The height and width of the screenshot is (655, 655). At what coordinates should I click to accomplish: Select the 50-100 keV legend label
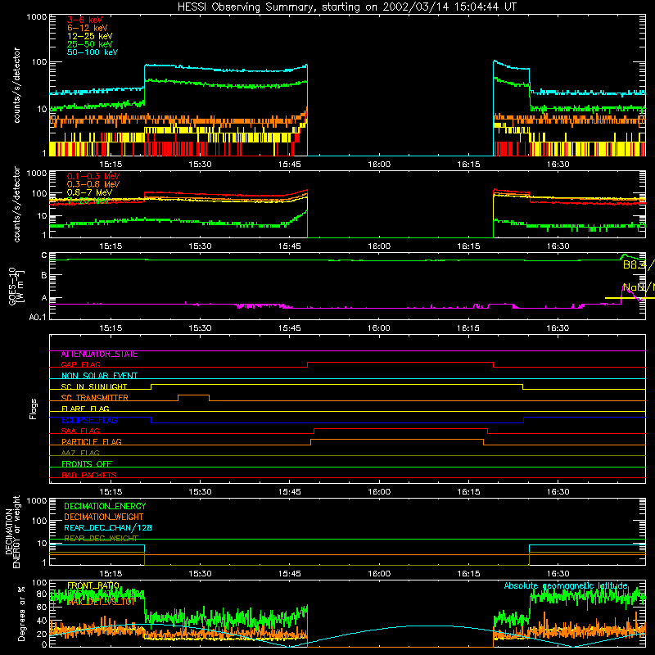pos(93,52)
